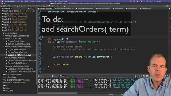Viewport: 171px width, 96px height.
Task: Click the Package Explorer vertical scrollbar
Action: 36,47
